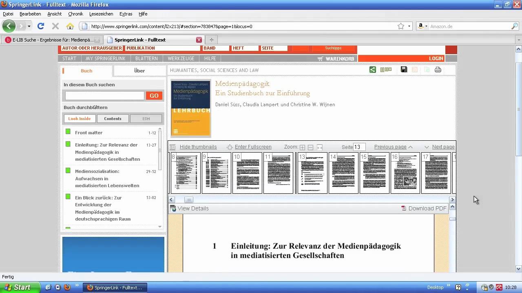Image resolution: width=522 pixels, height=293 pixels.
Task: Open the Chronik menu
Action: coord(75,14)
